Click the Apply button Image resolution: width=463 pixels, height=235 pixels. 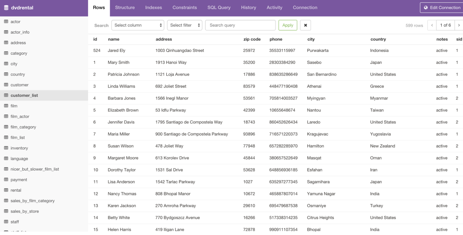tap(288, 25)
